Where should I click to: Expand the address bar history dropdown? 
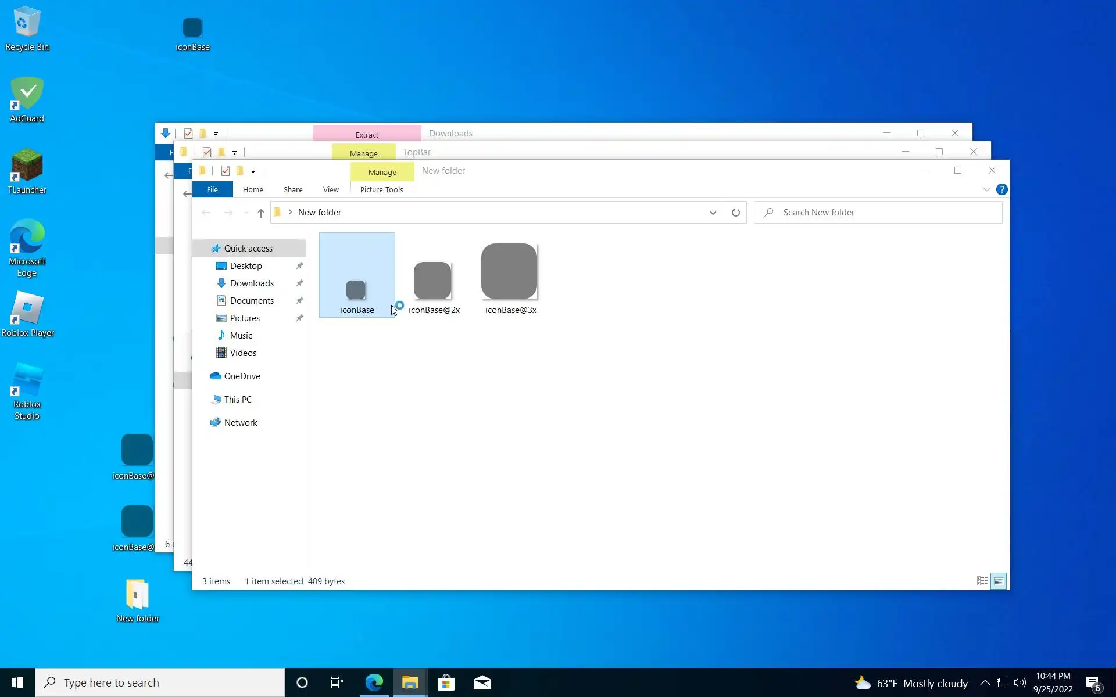click(713, 213)
